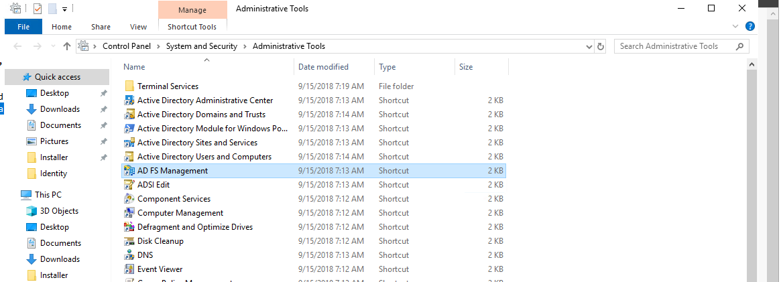Open Downloads under Quick access
781x282 pixels.
pyautogui.click(x=60, y=109)
